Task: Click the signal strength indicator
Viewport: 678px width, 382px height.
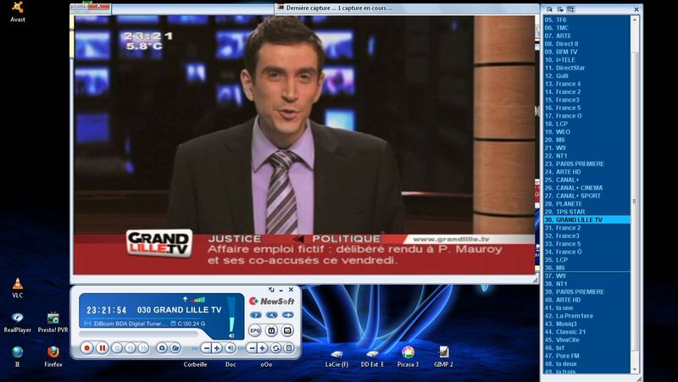Action: coord(198,300)
